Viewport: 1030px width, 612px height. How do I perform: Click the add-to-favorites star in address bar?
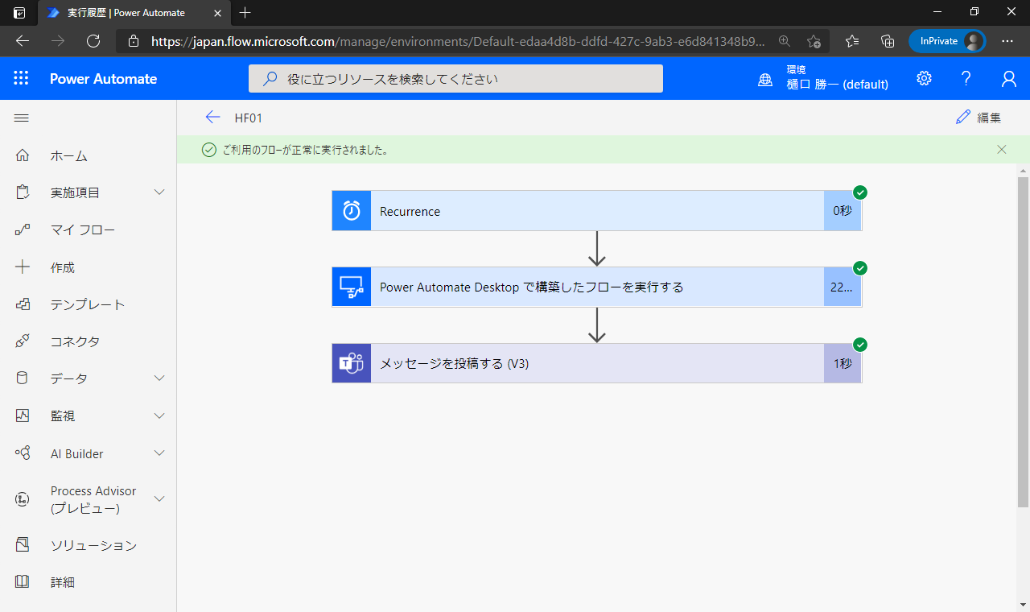coord(814,41)
